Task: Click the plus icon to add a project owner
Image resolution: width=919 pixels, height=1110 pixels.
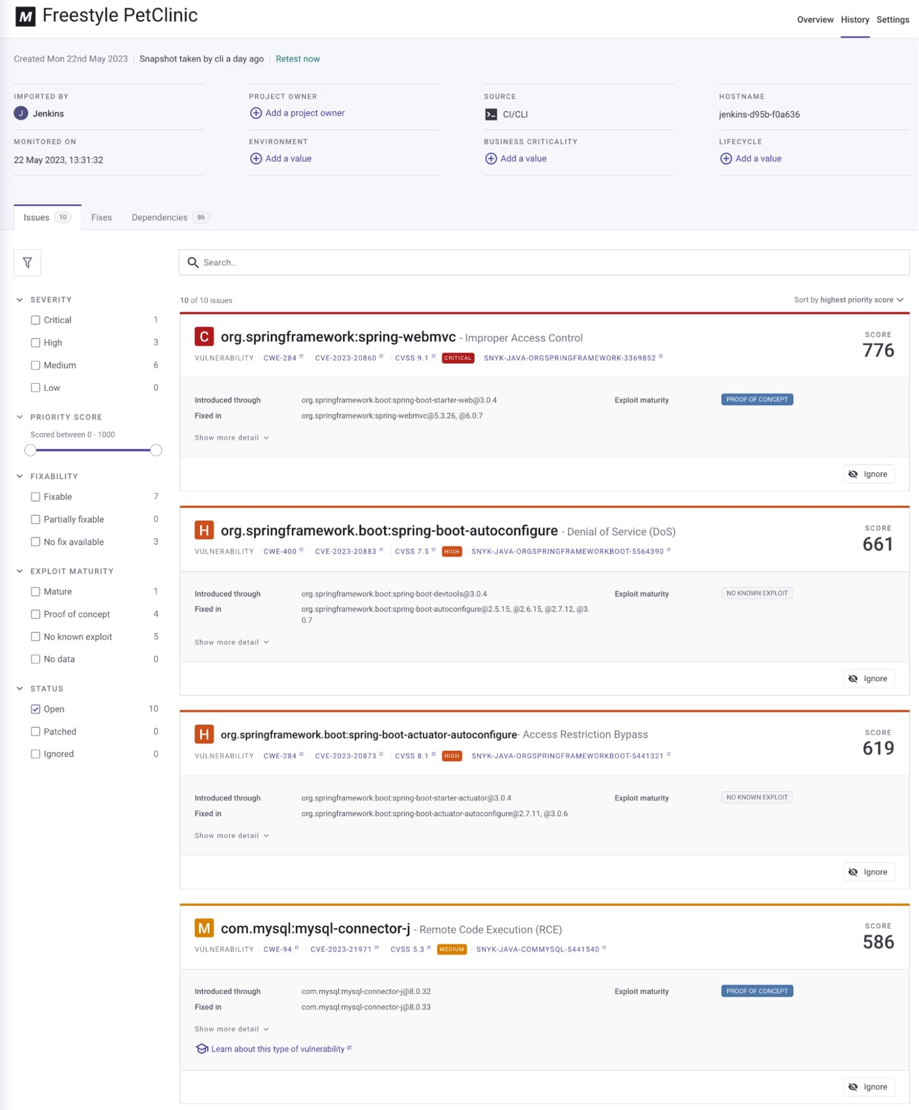Action: (256, 113)
